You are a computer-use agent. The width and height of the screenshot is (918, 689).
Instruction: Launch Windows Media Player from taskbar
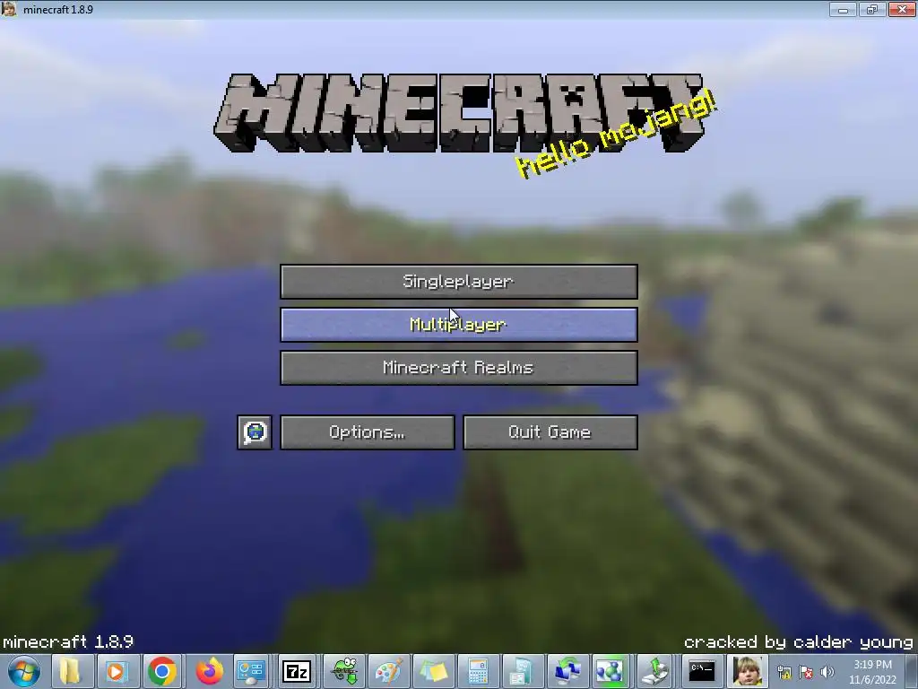point(116,671)
